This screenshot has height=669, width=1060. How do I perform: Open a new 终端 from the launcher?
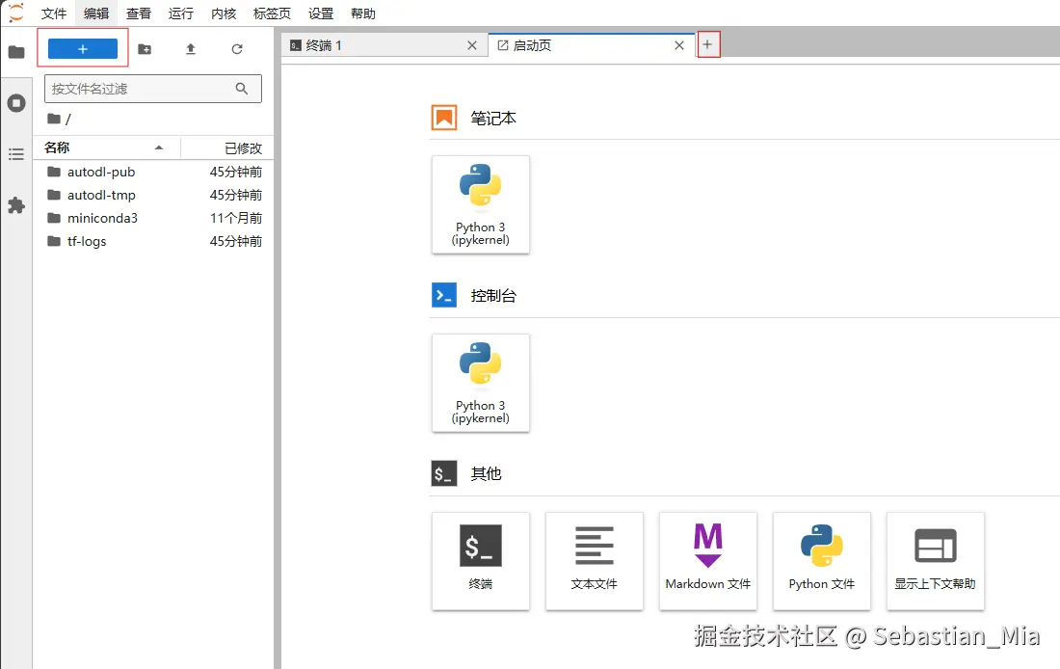click(480, 561)
